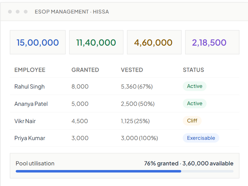Click Priya Kumar's granted 3,000 cell
The height and width of the screenshot is (186, 248).
tap(80, 138)
